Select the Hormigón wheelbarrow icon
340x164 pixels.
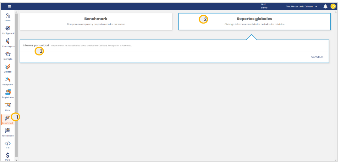[x=8, y=54]
